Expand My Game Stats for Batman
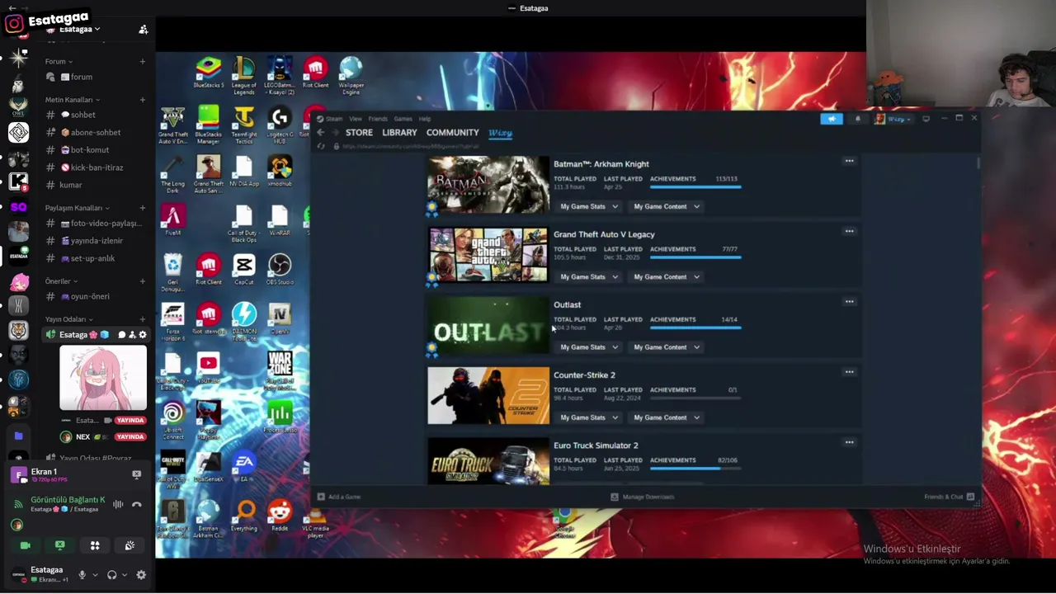Screen dimensions: 1056x594 [588, 206]
